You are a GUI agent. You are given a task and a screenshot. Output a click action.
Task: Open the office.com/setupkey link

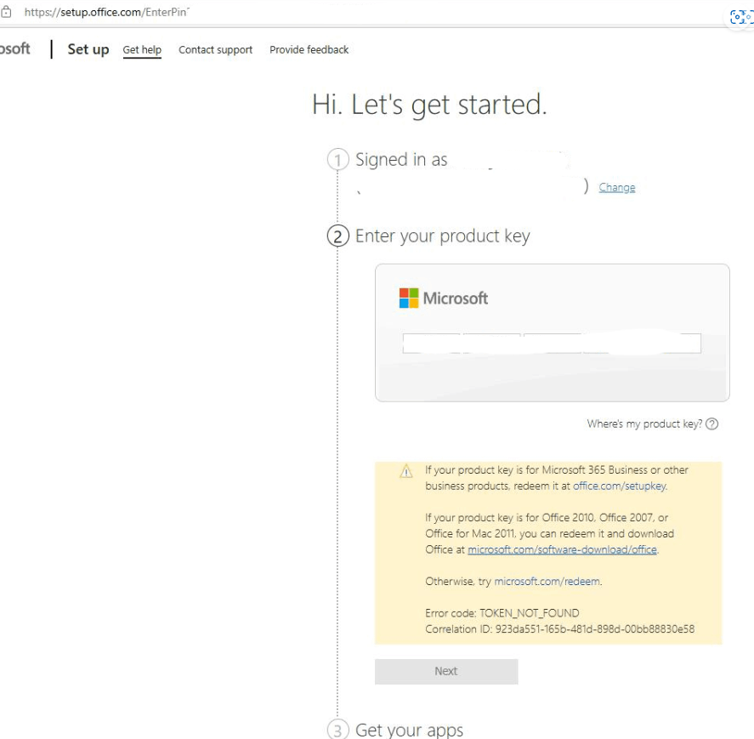click(620, 486)
